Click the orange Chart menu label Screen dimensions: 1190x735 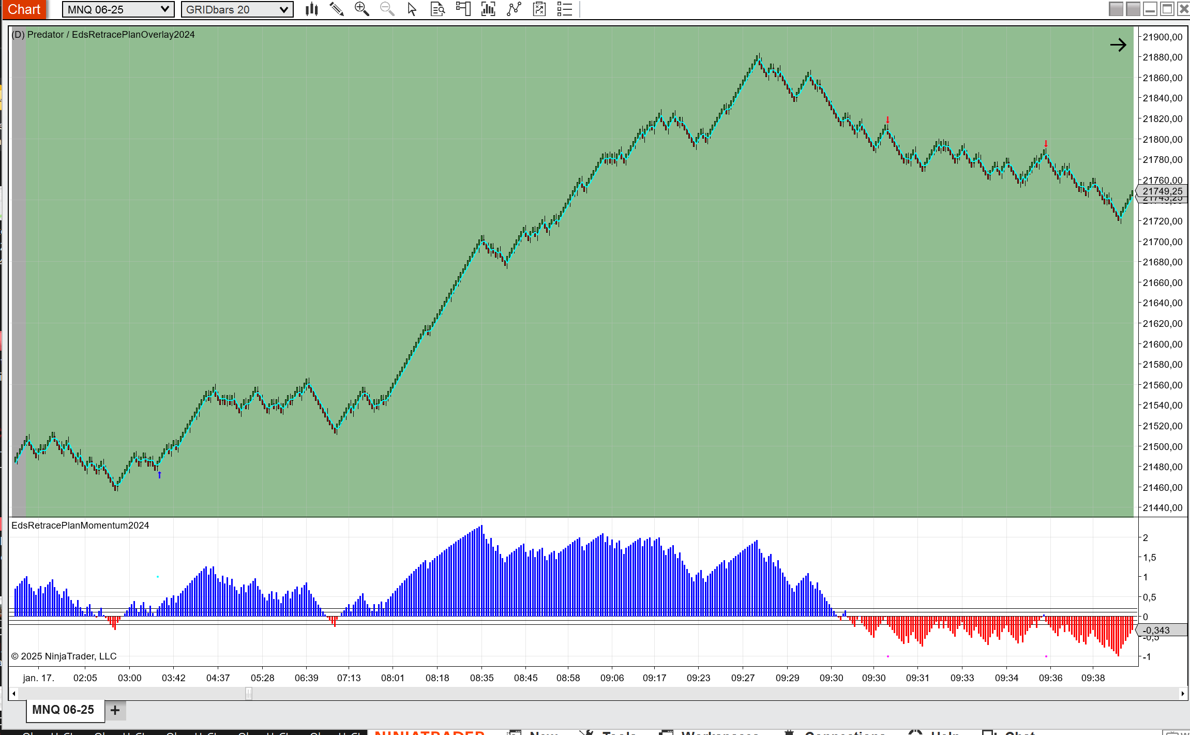[x=24, y=9]
